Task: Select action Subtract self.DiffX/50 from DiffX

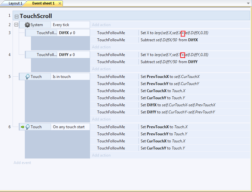Action: point(169,40)
